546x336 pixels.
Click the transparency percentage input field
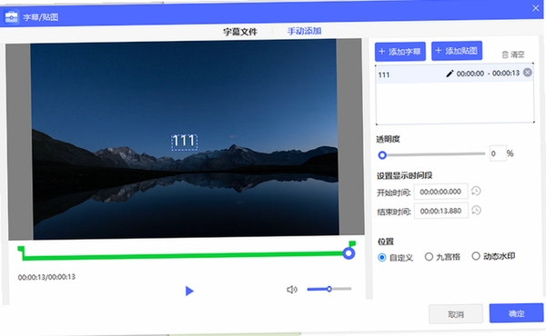[x=498, y=153]
